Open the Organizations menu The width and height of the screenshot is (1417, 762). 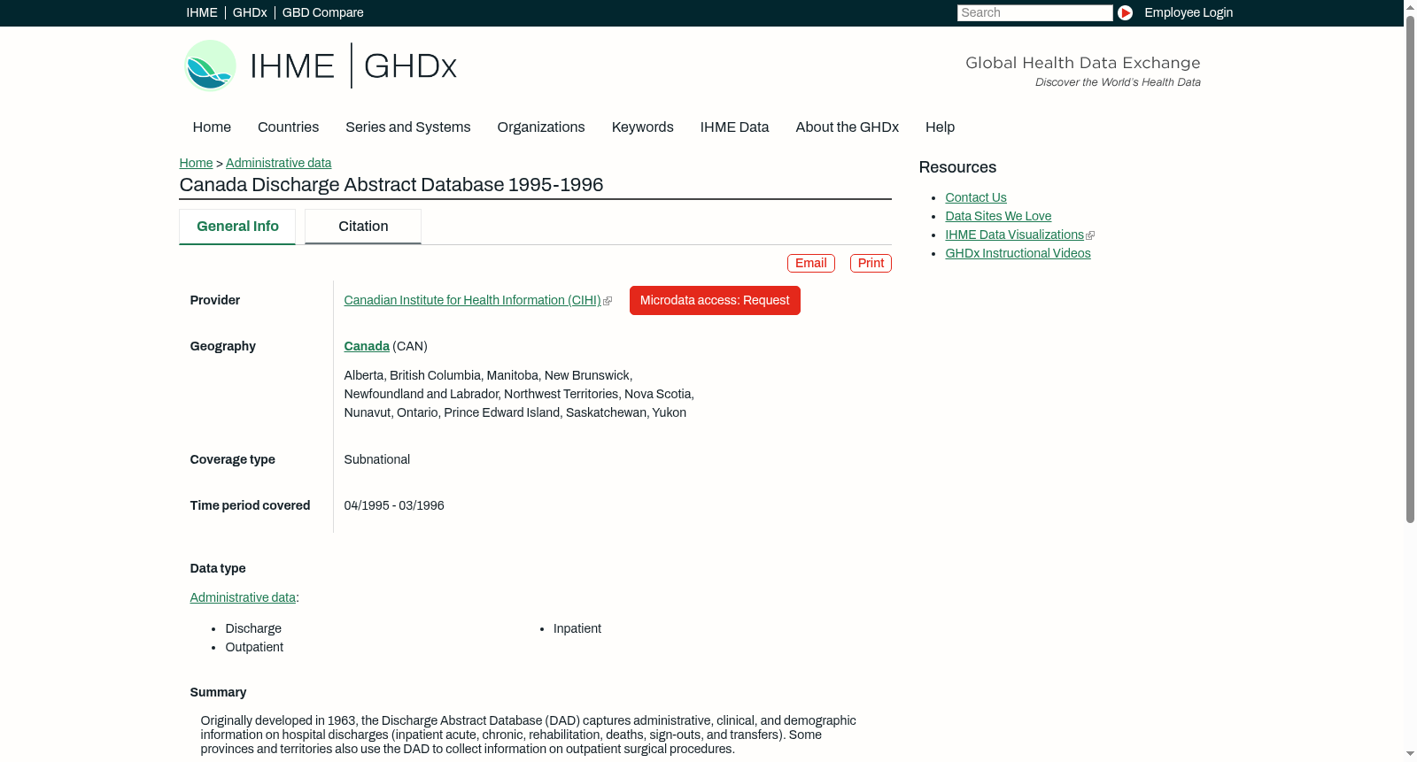[541, 127]
